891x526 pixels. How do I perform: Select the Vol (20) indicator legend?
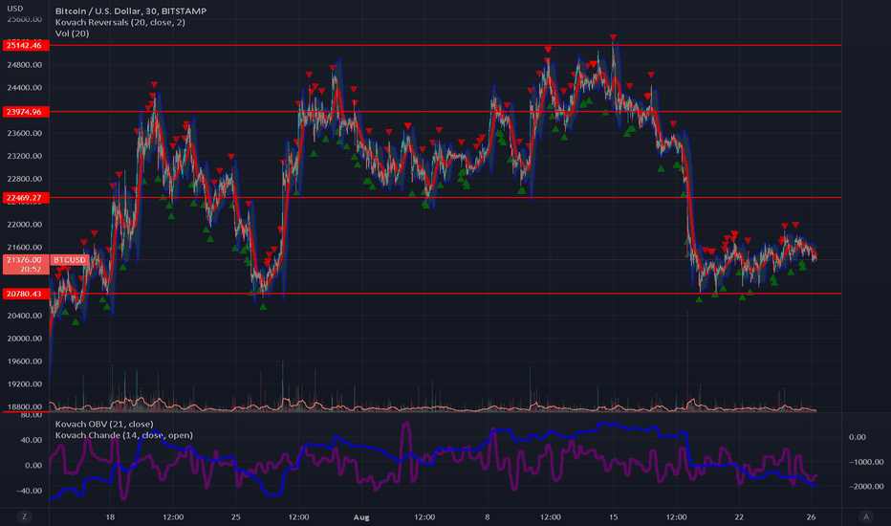[x=72, y=33]
